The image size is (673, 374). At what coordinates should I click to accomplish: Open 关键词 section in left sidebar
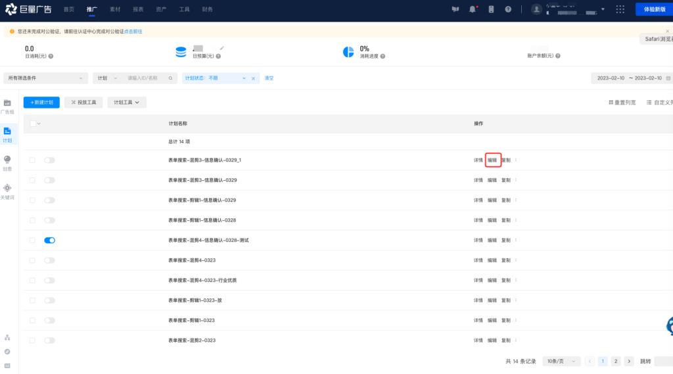tap(7, 191)
